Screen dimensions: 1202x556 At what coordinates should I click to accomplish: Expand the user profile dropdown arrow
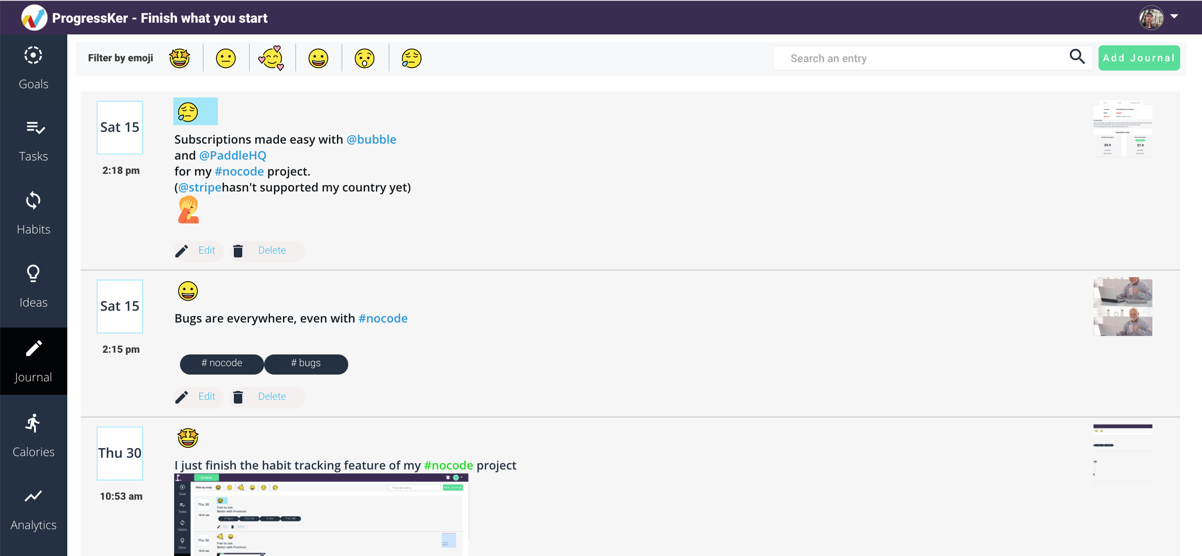[x=1174, y=16]
